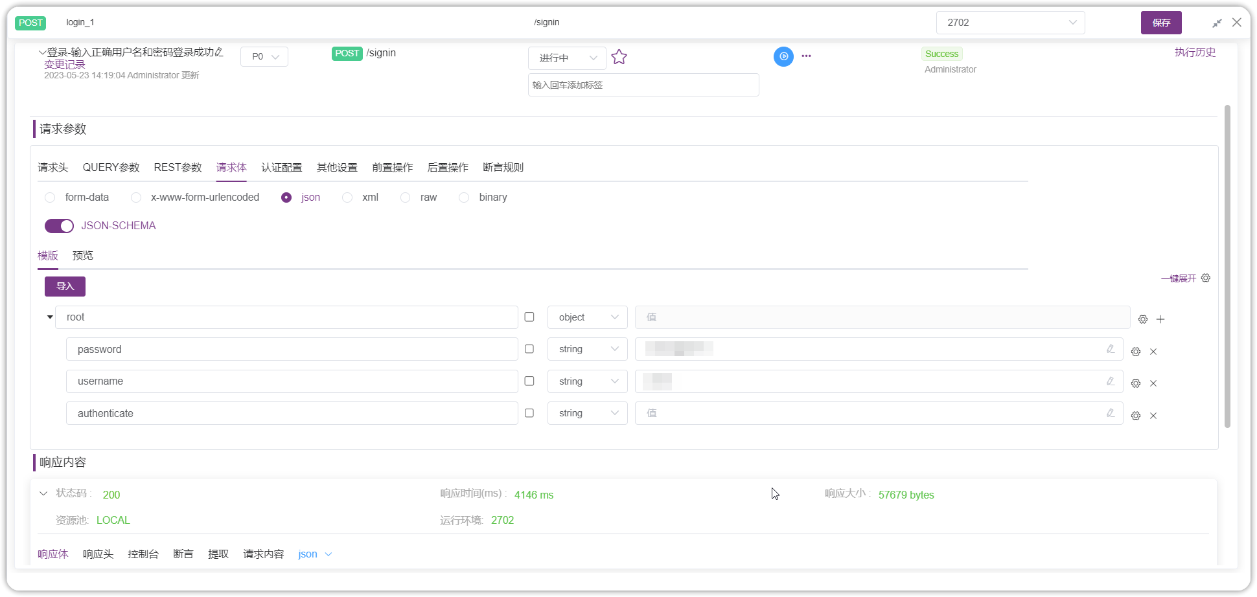Open the 执行历史 link
1257x597 pixels.
[x=1195, y=52]
